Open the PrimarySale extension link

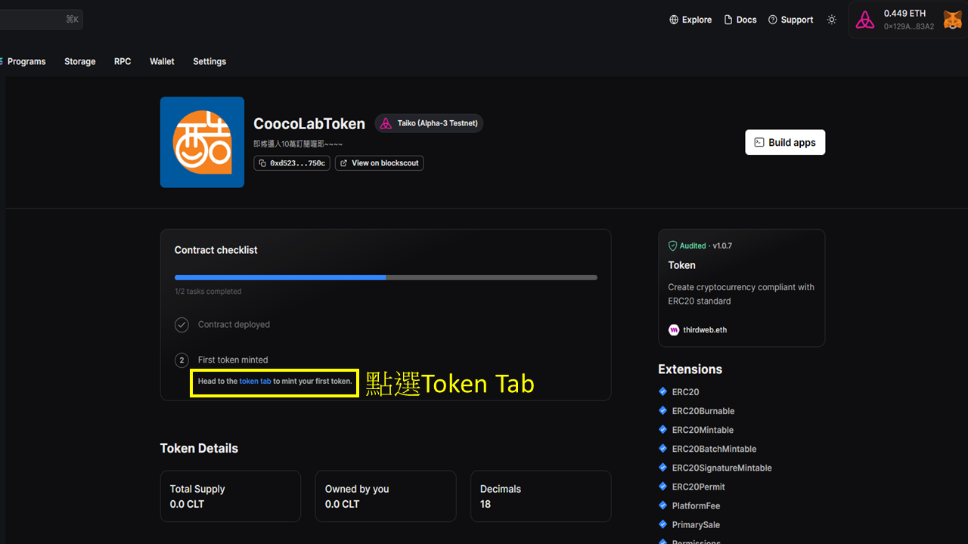tap(696, 525)
